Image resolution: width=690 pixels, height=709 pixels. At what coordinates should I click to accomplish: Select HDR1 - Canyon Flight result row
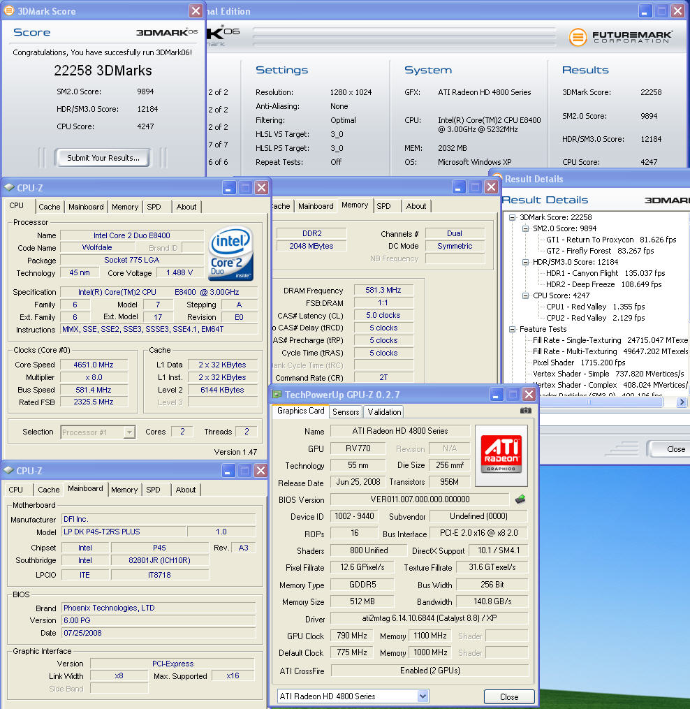pyautogui.click(x=605, y=273)
